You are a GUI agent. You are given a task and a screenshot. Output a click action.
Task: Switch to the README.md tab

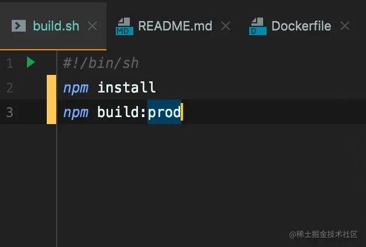pos(175,26)
